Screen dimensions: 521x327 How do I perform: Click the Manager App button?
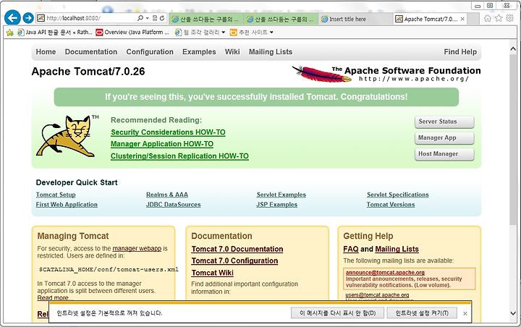444,137
